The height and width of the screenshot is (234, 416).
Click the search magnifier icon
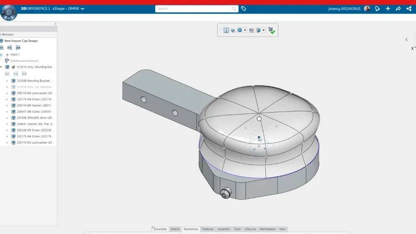(234, 9)
